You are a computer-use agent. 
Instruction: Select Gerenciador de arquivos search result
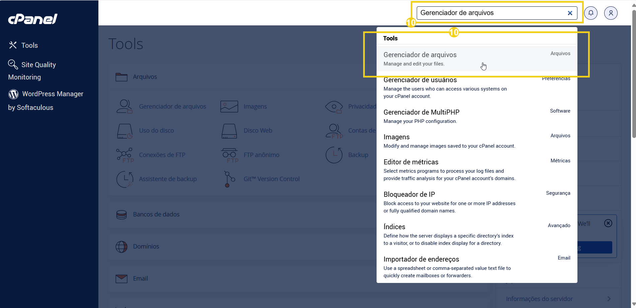click(x=477, y=58)
